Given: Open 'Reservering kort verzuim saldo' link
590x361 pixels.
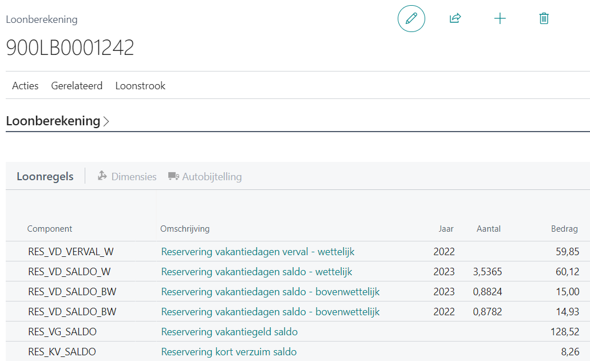Looking at the screenshot, I should pyautogui.click(x=228, y=352).
